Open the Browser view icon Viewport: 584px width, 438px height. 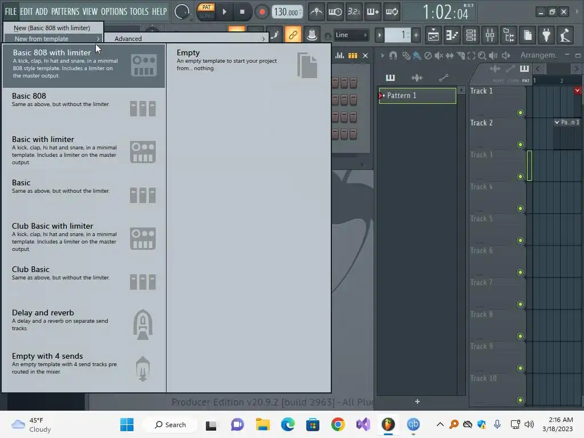point(509,35)
